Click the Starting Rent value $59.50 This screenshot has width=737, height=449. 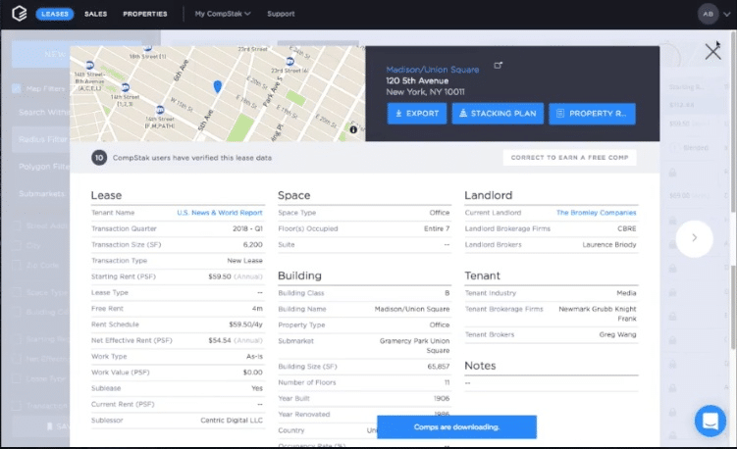click(x=220, y=276)
